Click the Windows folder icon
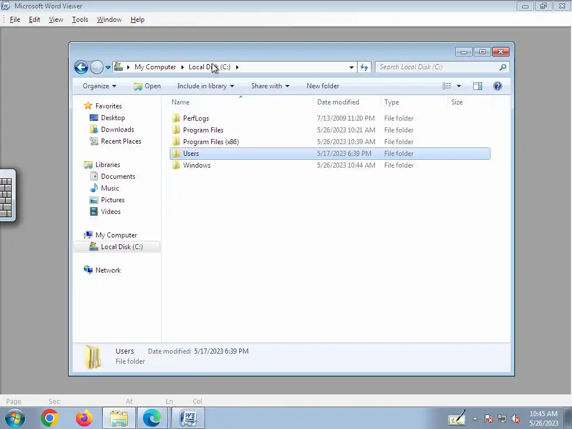Image resolution: width=572 pixels, height=429 pixels. pos(176,165)
